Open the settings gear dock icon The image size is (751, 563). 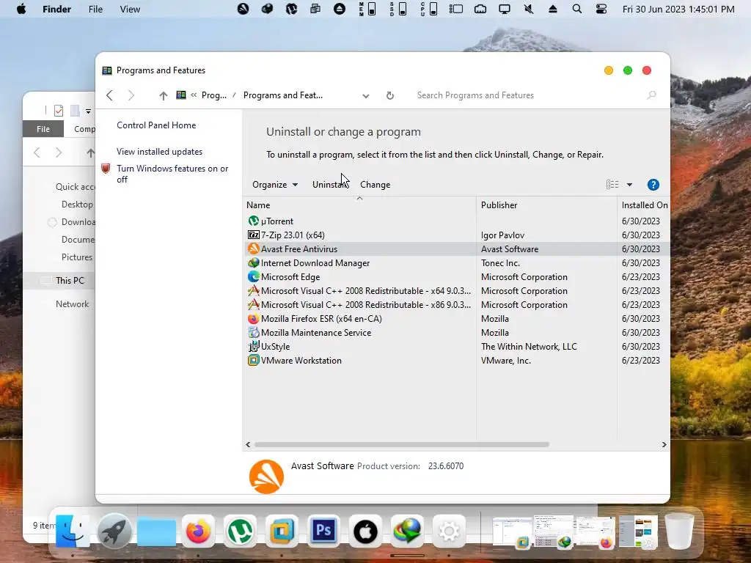(x=449, y=531)
